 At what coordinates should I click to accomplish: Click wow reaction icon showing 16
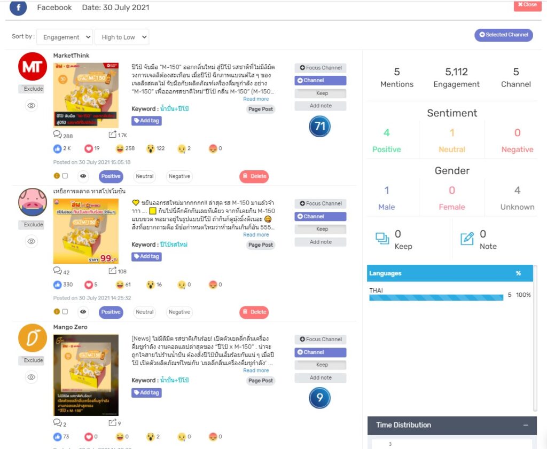tap(150, 285)
